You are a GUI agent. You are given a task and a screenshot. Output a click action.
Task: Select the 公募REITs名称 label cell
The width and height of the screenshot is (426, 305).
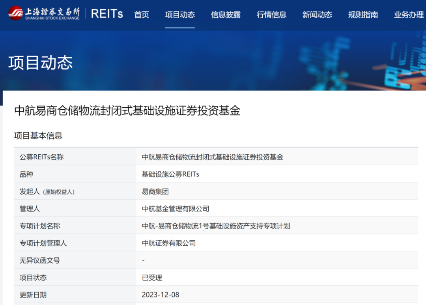click(x=75, y=157)
